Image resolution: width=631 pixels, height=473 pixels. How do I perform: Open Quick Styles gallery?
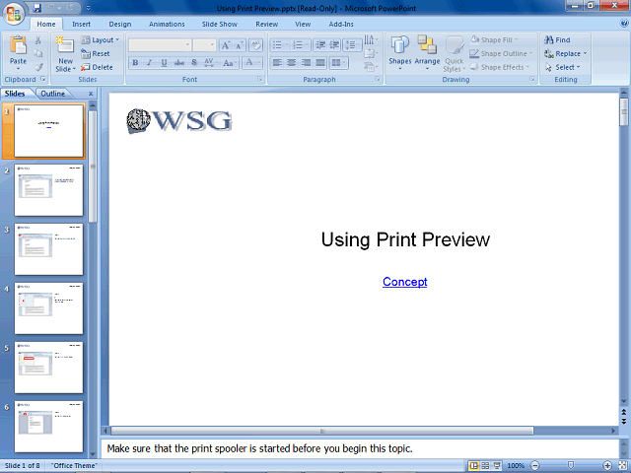coord(455,53)
